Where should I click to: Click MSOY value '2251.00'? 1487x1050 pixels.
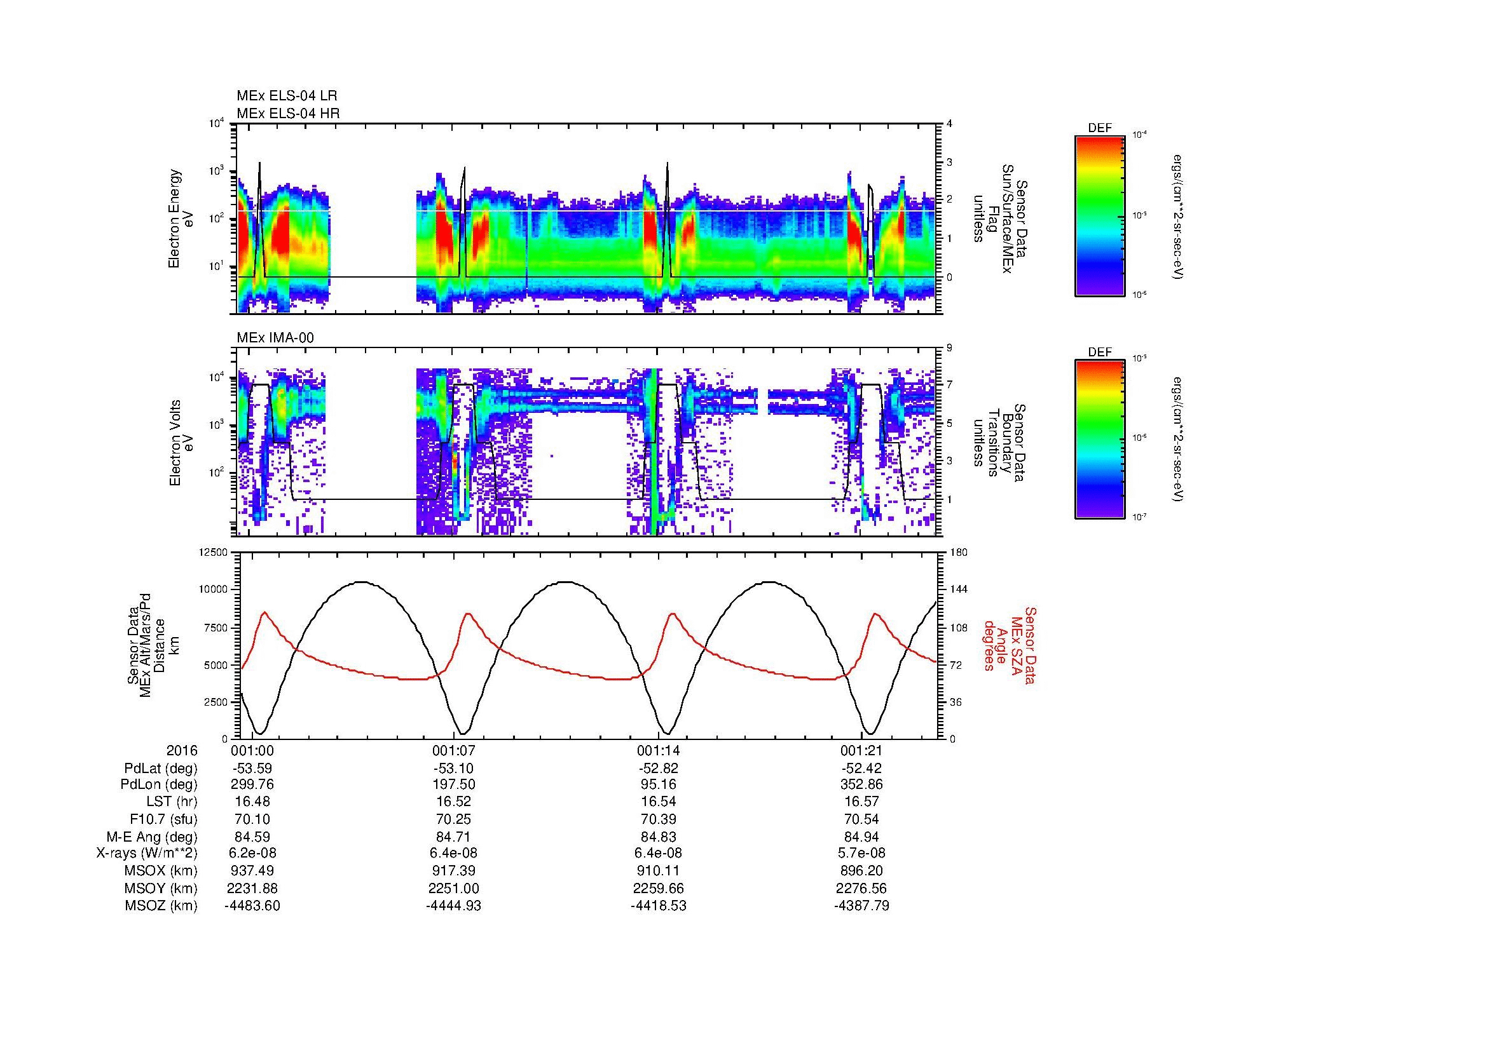tap(454, 888)
